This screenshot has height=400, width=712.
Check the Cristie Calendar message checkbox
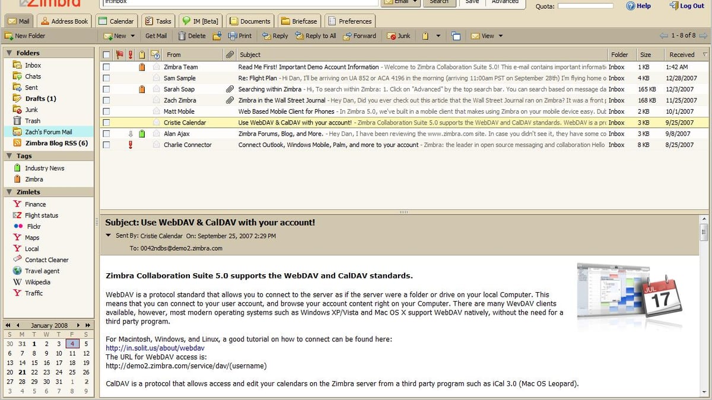(106, 123)
